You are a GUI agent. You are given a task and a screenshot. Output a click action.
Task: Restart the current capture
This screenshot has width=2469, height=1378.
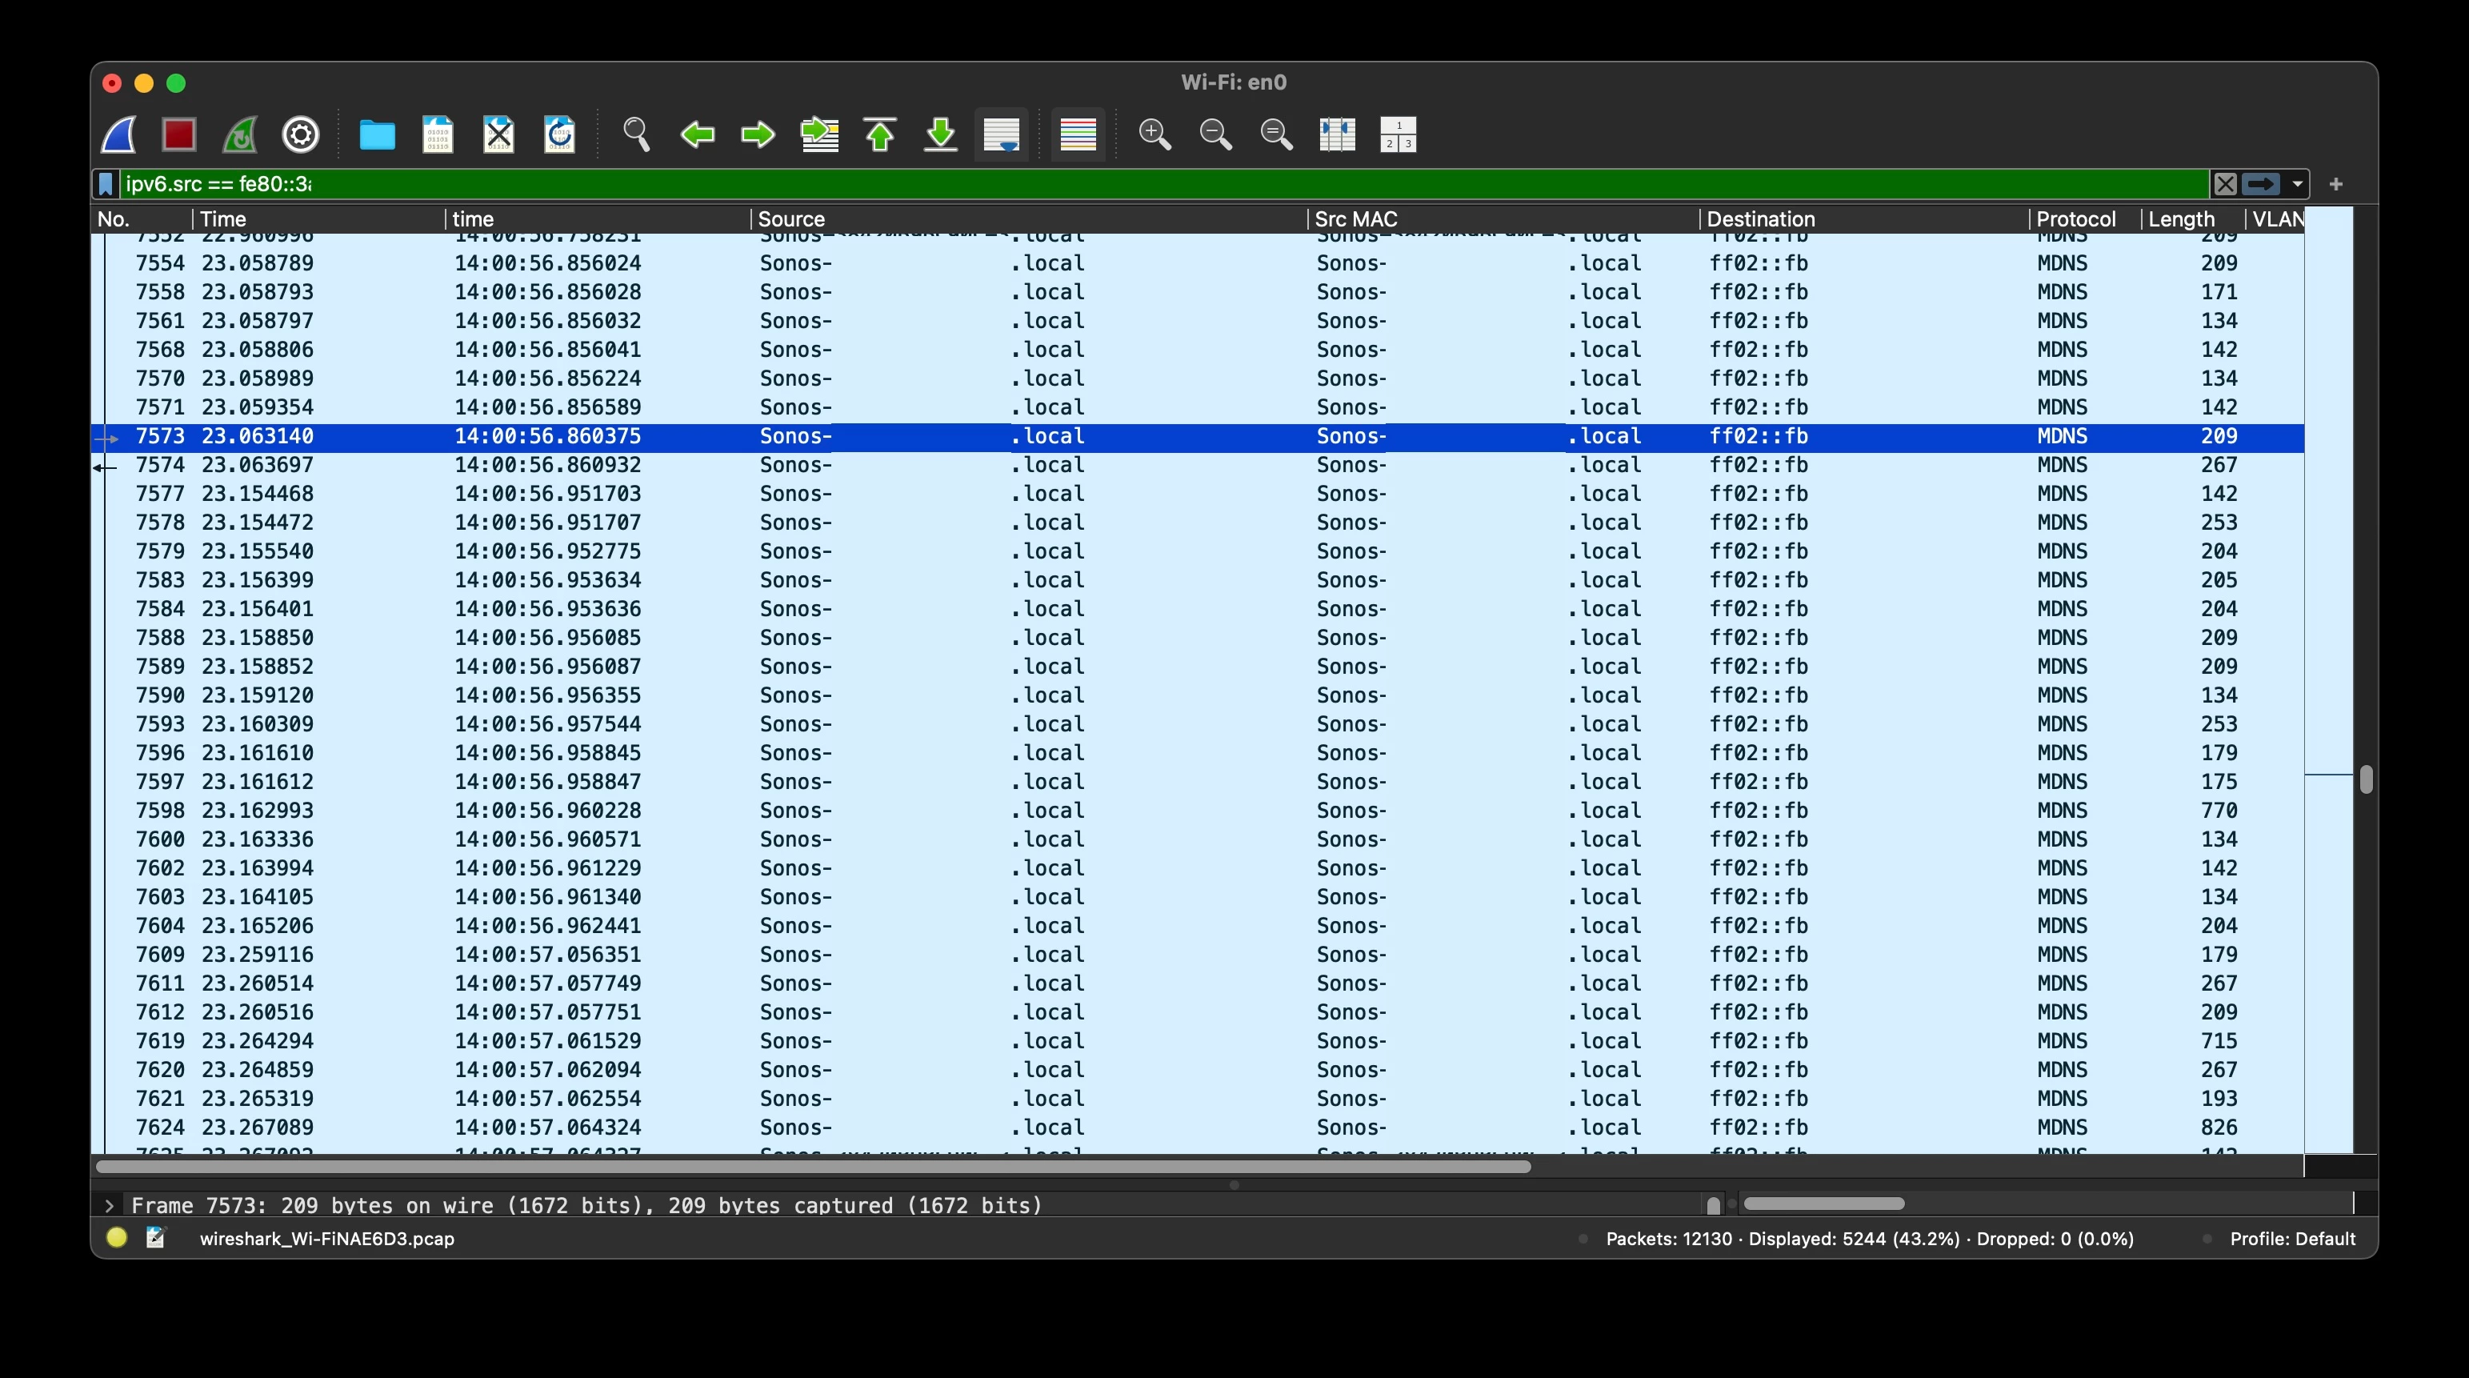click(239, 134)
